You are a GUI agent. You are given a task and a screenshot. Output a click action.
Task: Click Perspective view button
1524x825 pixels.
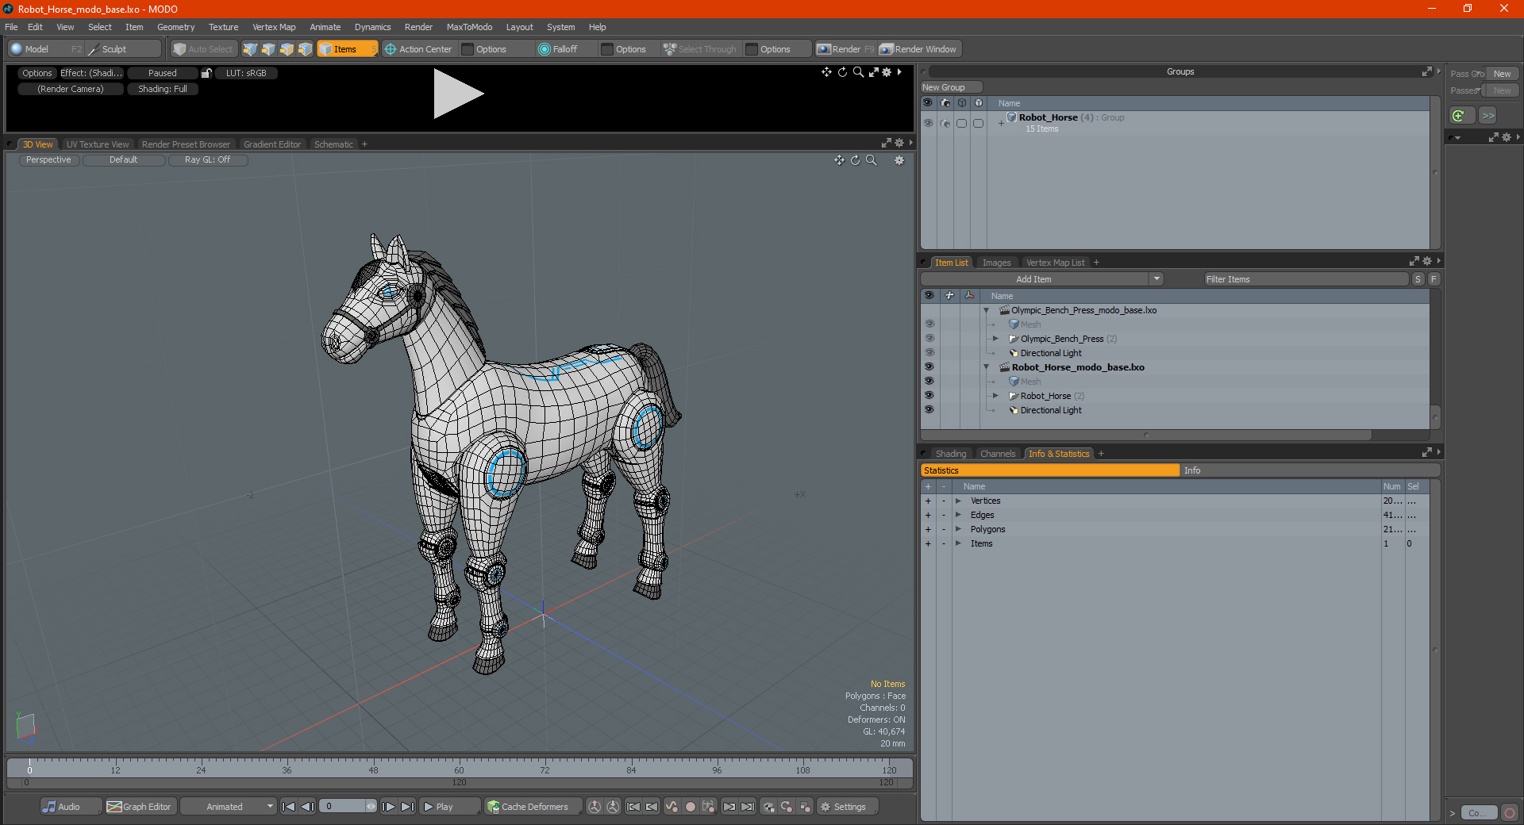coord(48,160)
